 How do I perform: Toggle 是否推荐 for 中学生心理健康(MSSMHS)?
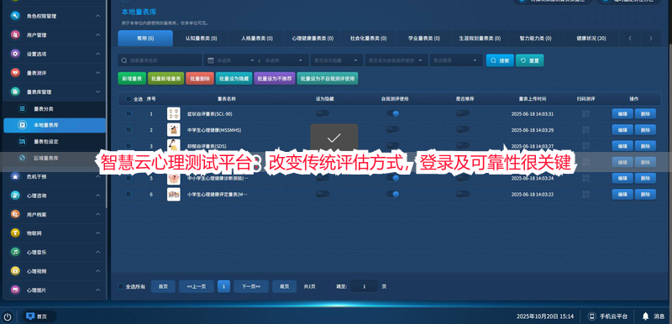[x=463, y=129]
